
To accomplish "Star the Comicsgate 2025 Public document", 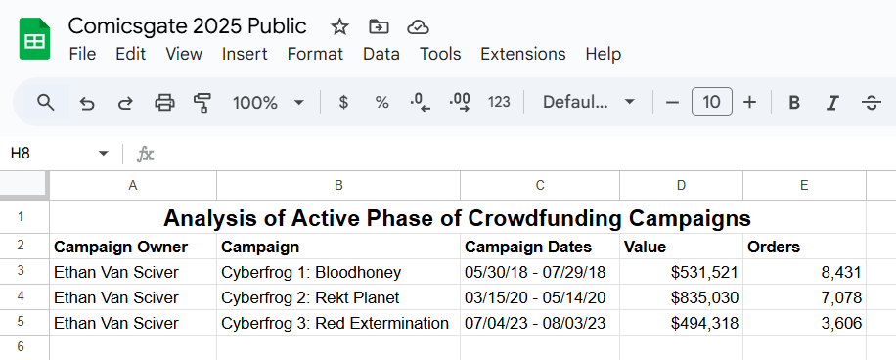I will [x=339, y=26].
